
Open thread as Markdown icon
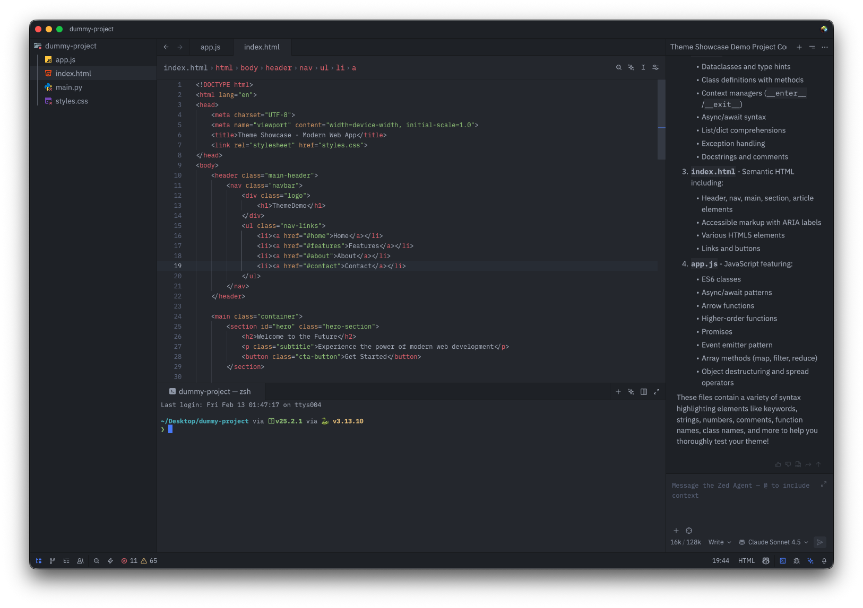click(798, 464)
